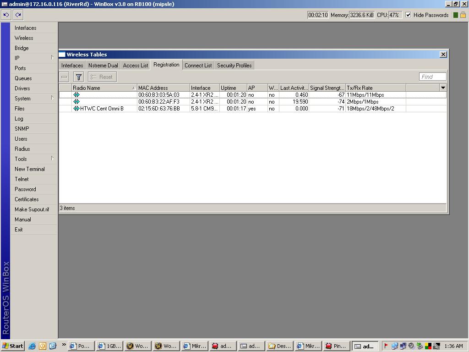Click the client icon in the 00:60:B3:22:AF:F3 row
Image resolution: width=469 pixels, height=352 pixels.
click(76, 102)
